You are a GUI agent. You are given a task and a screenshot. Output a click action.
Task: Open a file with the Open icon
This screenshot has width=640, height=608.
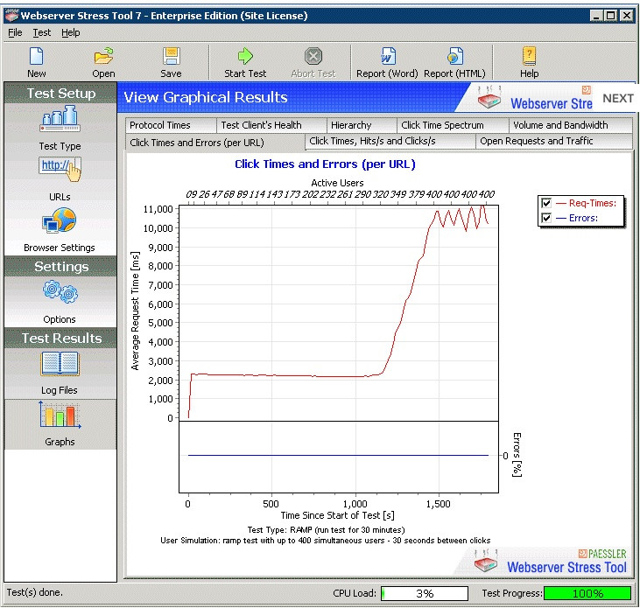[104, 57]
